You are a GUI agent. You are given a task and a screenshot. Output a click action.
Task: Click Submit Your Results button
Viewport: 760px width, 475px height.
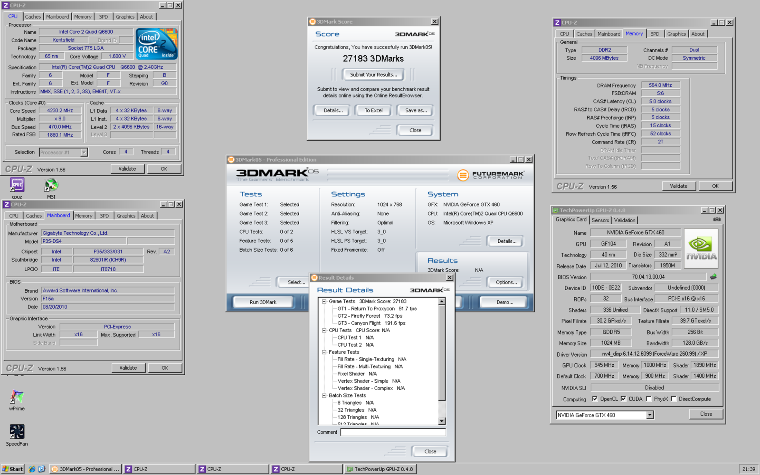pos(373,75)
